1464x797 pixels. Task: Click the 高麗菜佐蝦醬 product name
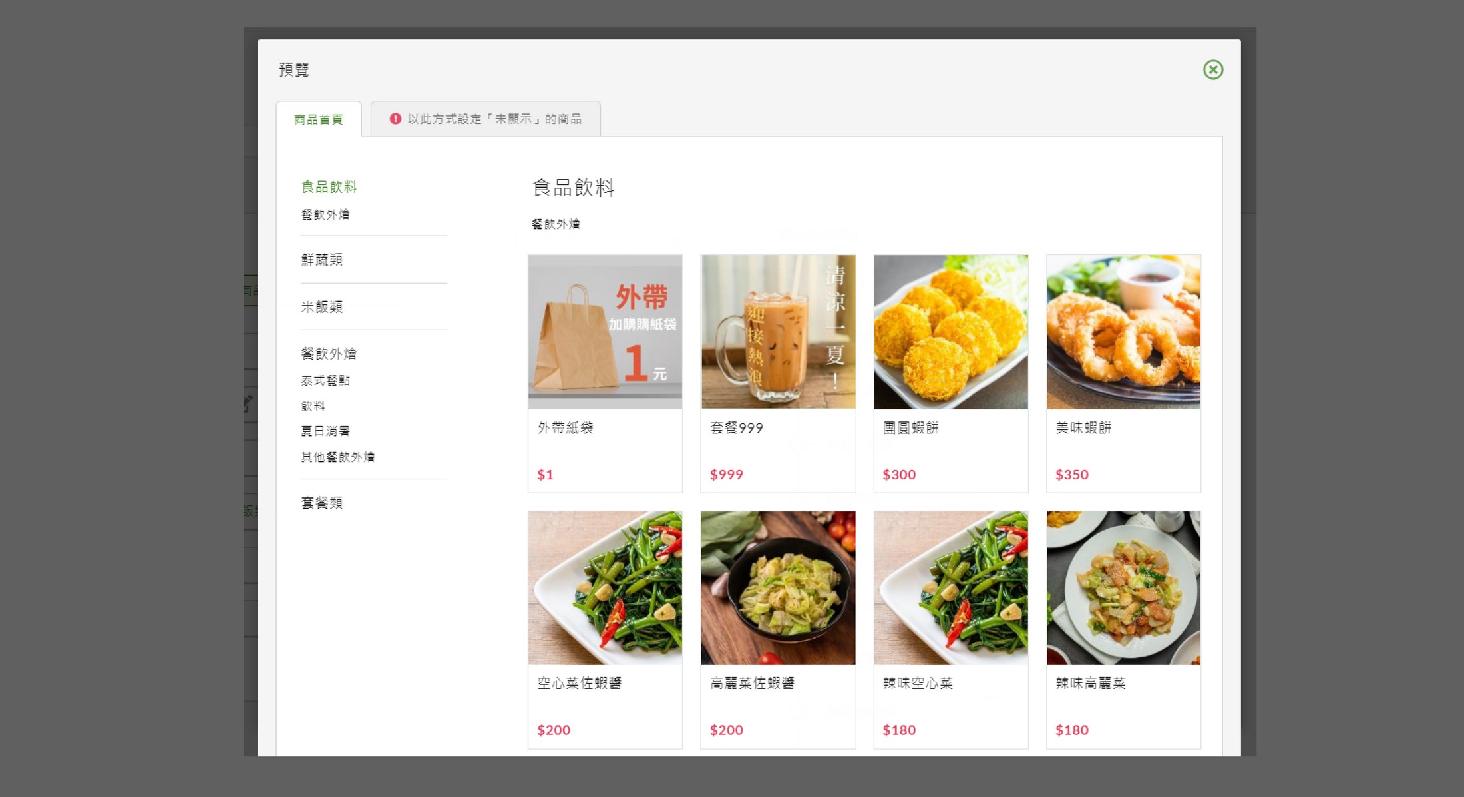[753, 683]
